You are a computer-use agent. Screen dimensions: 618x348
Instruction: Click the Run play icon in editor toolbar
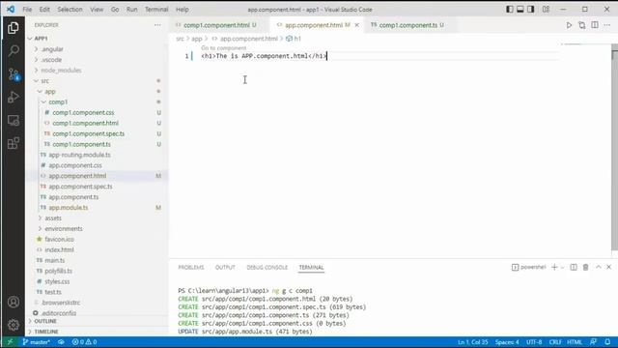click(569, 25)
